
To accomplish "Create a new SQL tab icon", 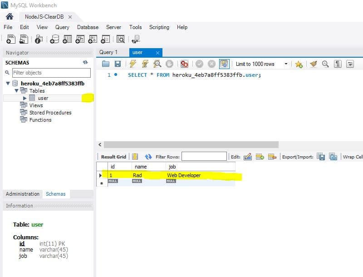I will pyautogui.click(x=11, y=39).
